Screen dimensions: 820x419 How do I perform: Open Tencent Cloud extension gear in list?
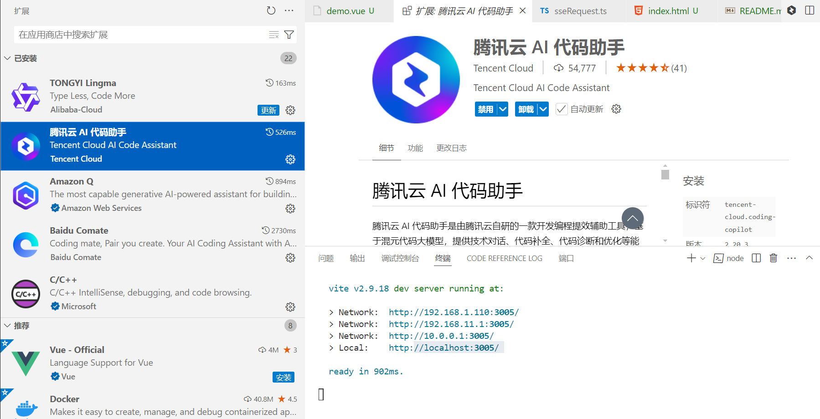pyautogui.click(x=290, y=159)
